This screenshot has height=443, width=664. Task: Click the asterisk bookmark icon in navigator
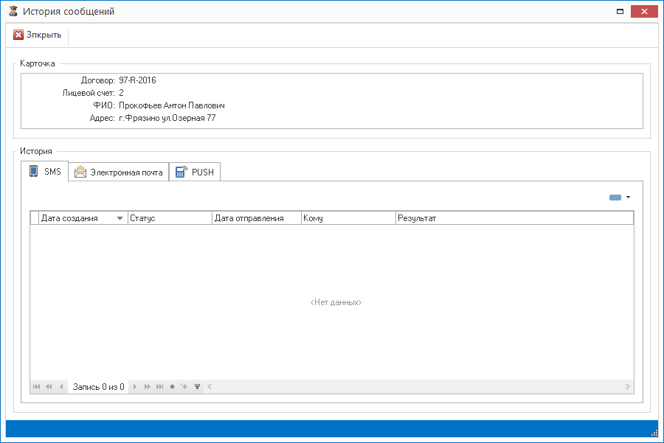[x=172, y=387]
